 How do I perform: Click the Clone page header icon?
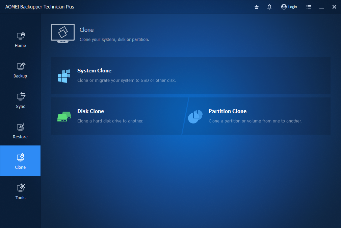click(x=62, y=33)
